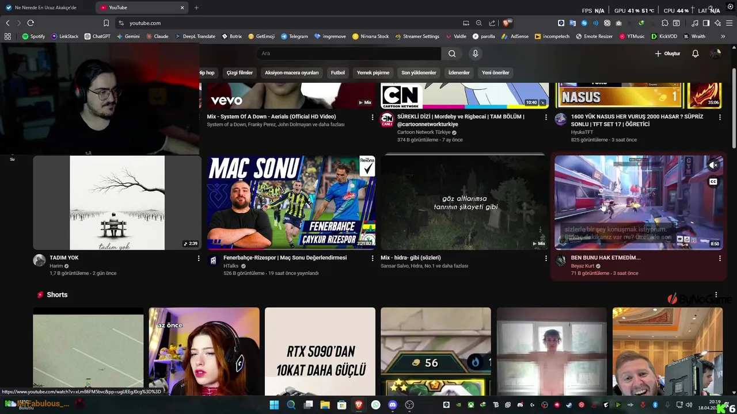
Task: Switch to the Ne Nerede En Ucuz browser tab
Action: [x=46, y=7]
